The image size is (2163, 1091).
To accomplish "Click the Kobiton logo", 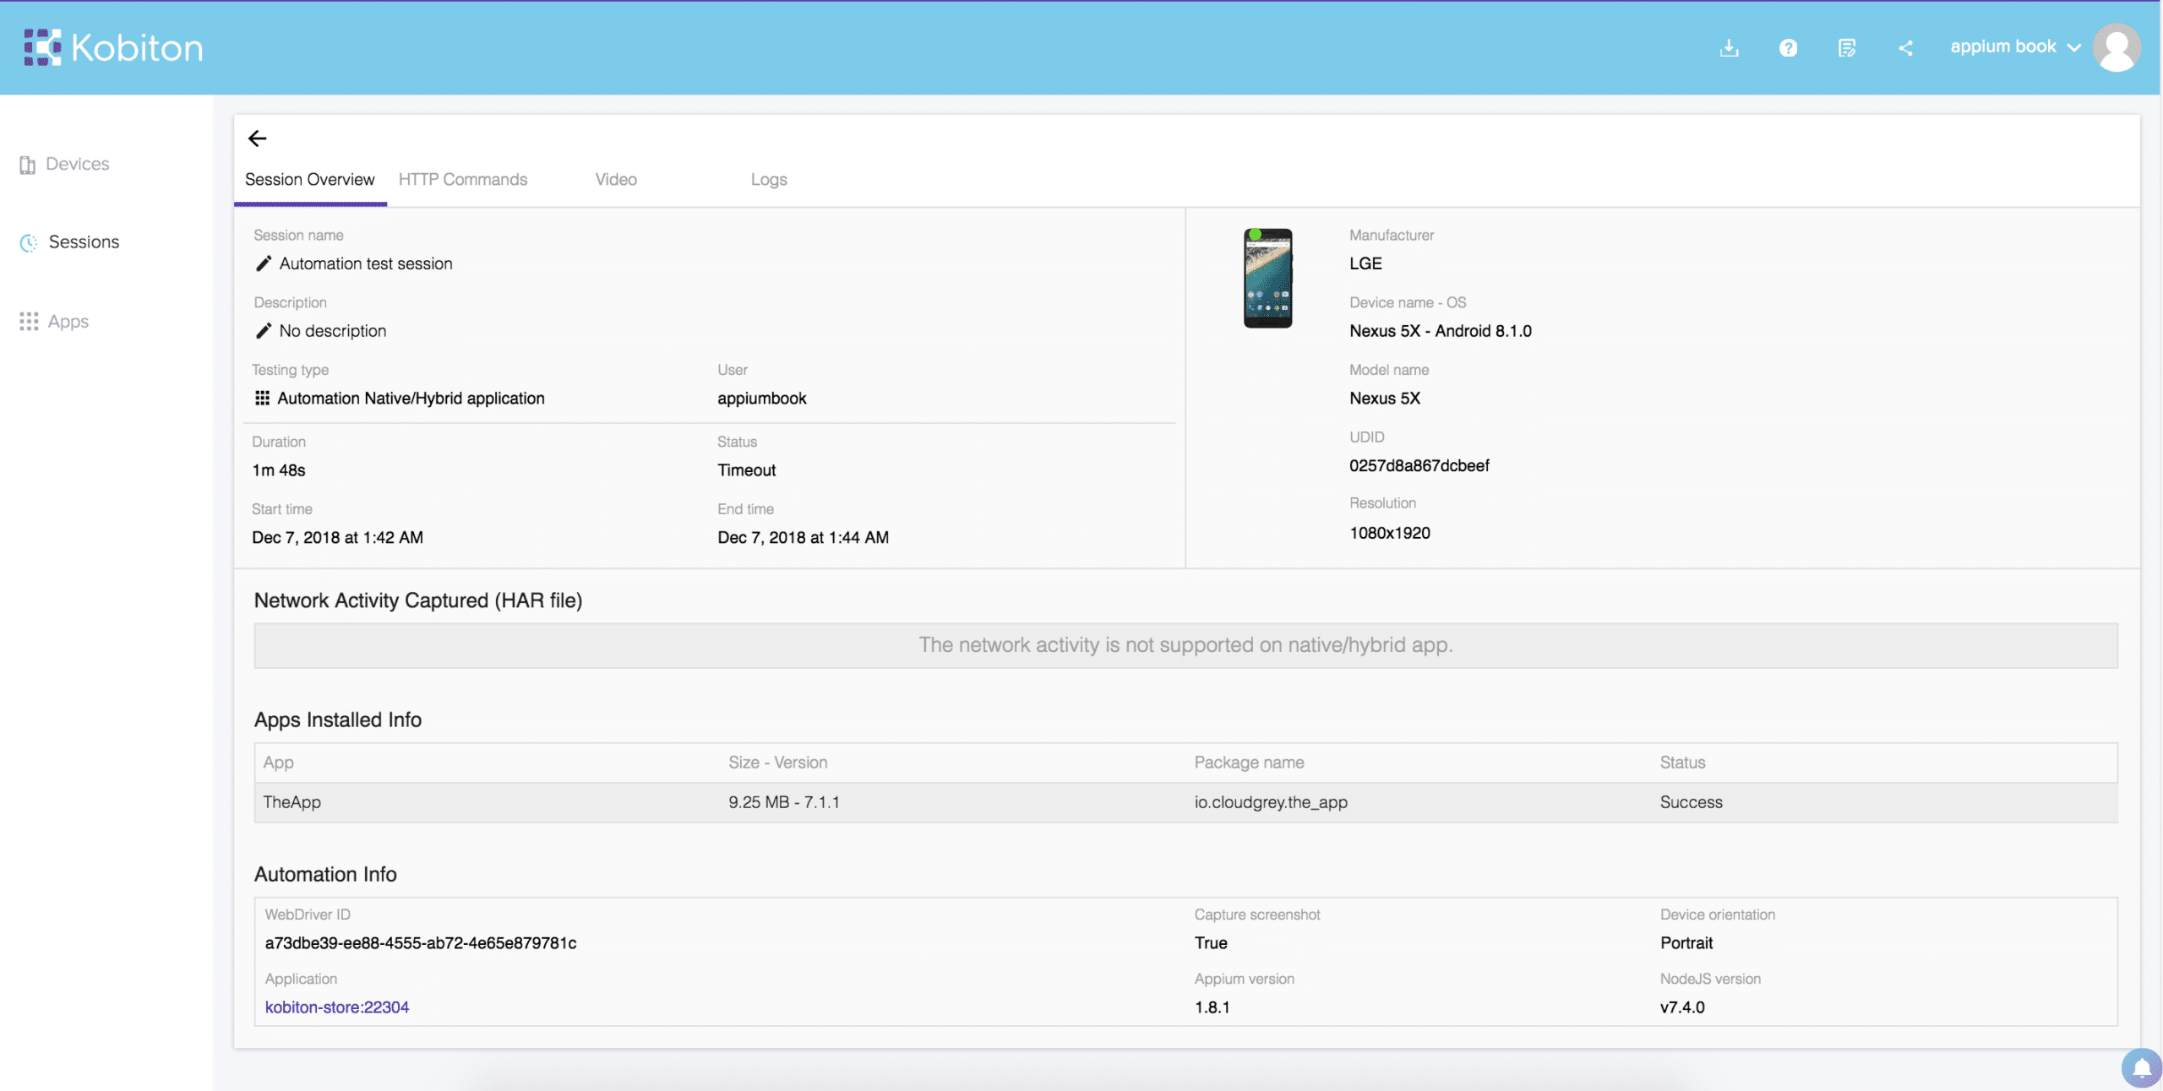I will pyautogui.click(x=114, y=48).
